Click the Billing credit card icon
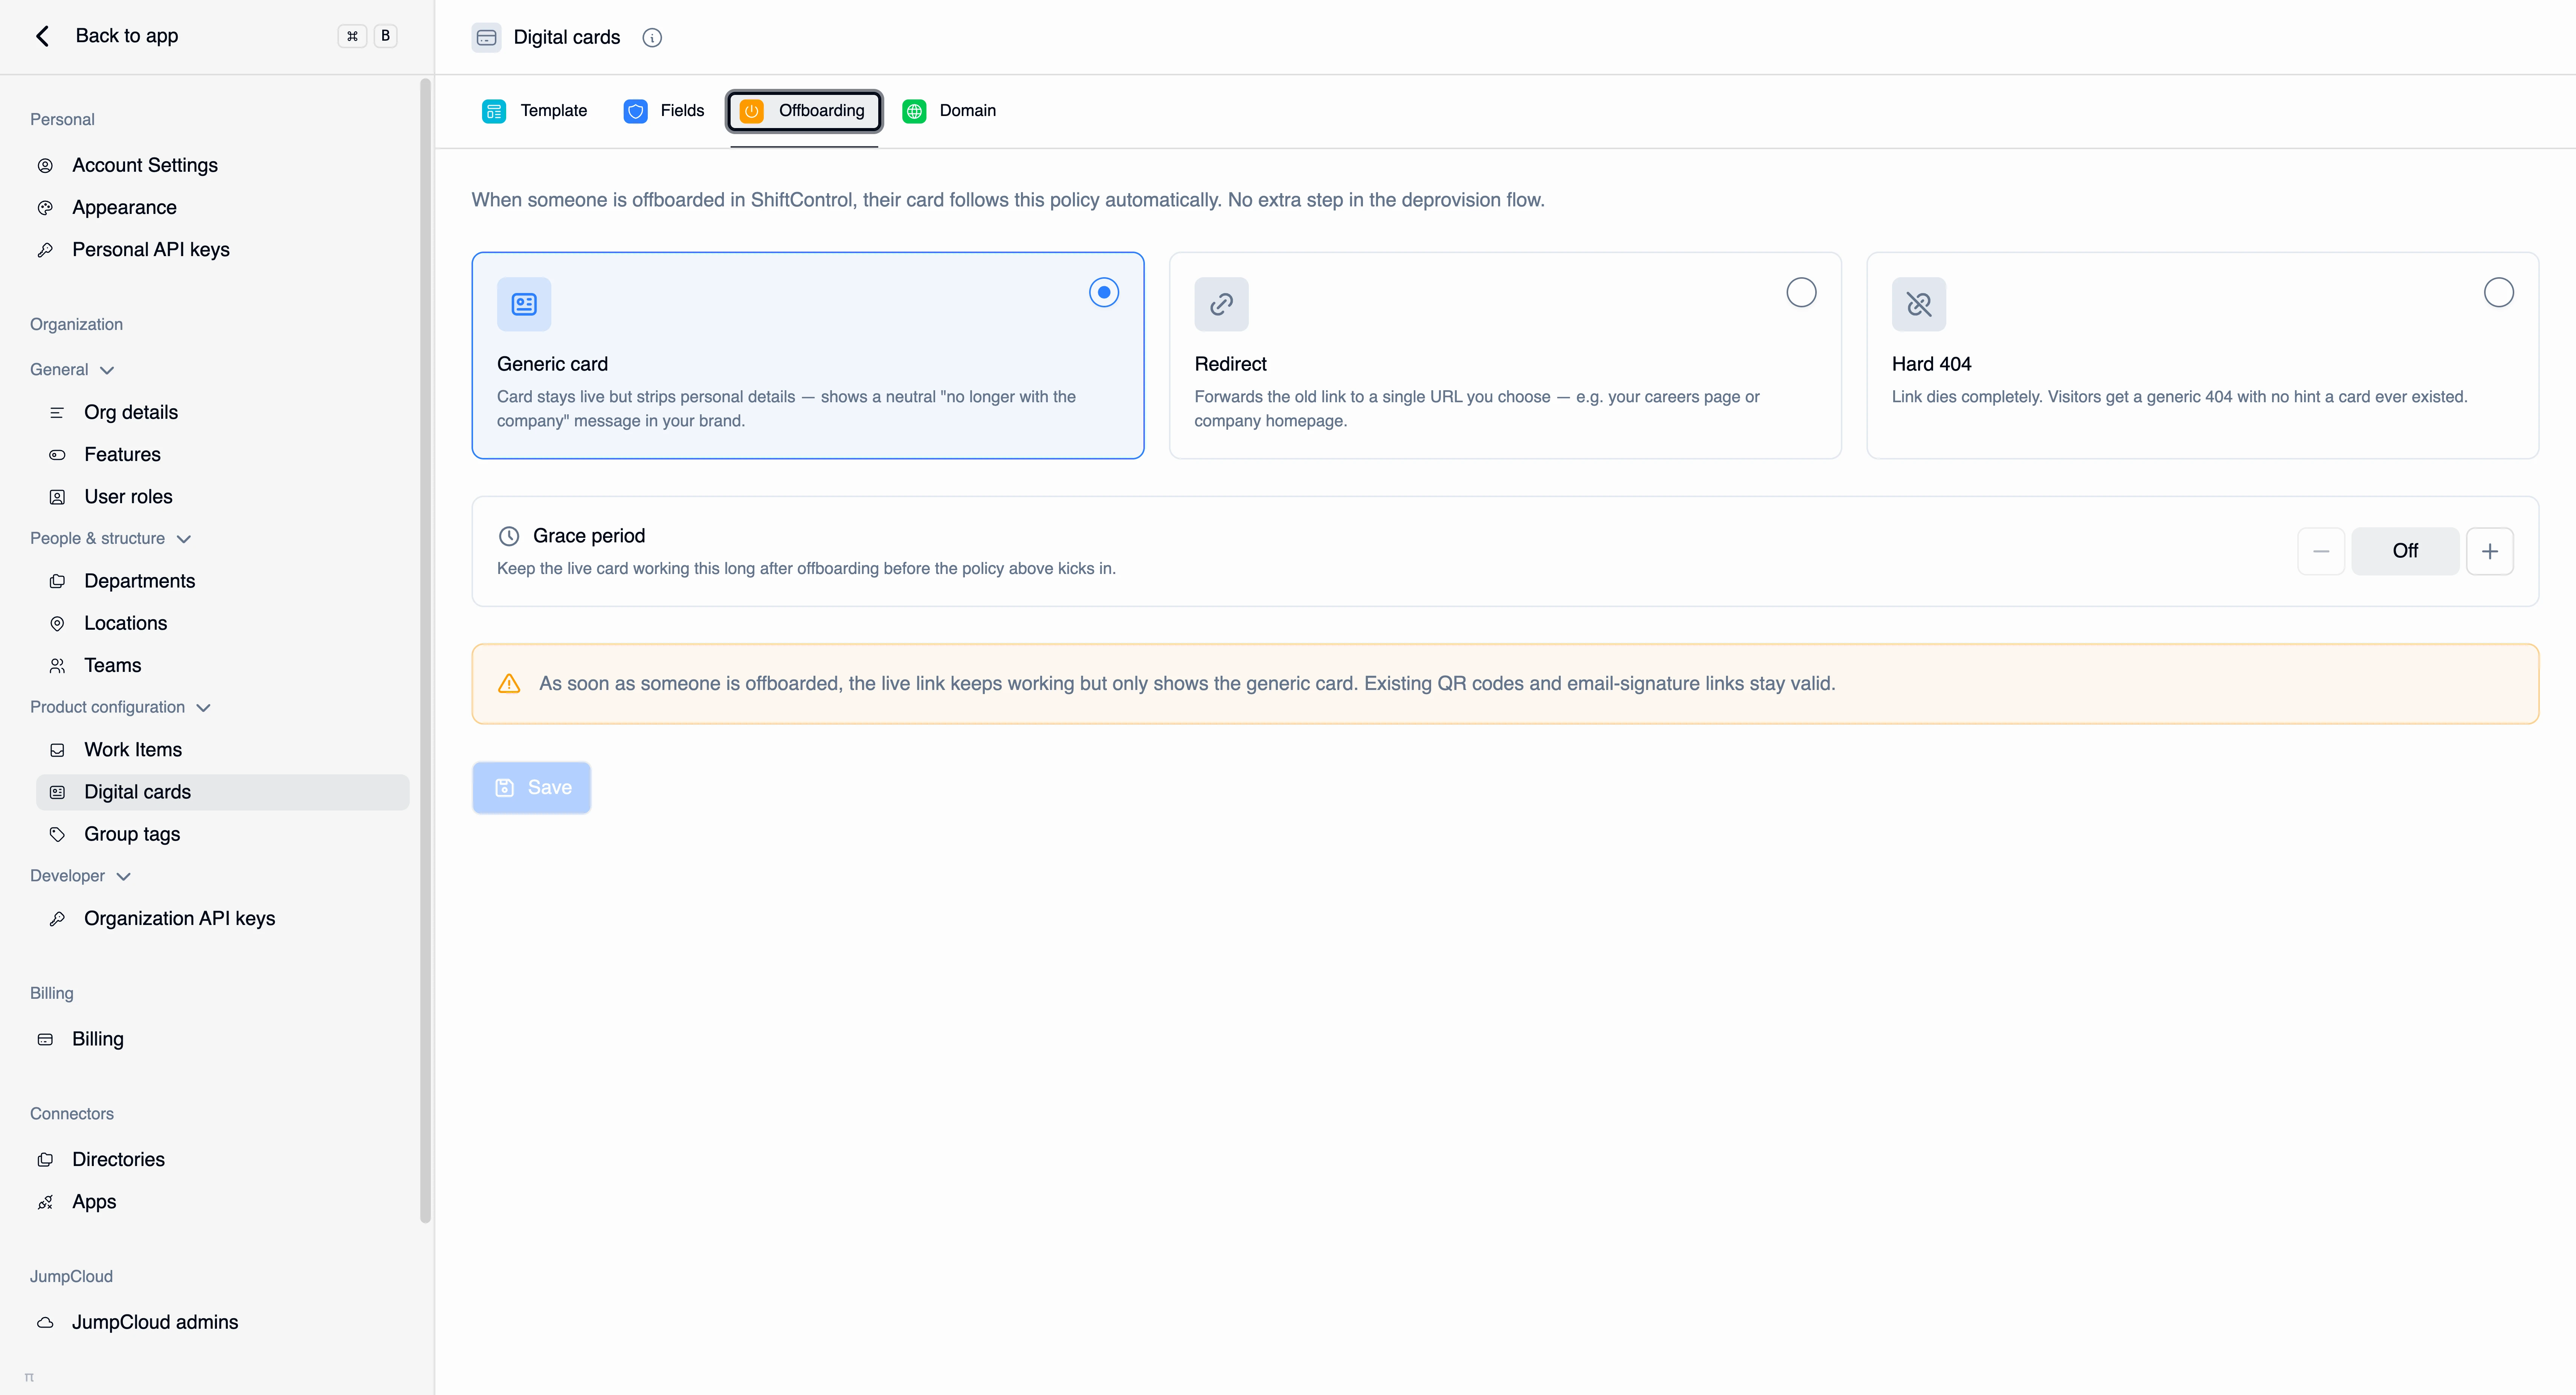The width and height of the screenshot is (2576, 1395). coord(45,1040)
